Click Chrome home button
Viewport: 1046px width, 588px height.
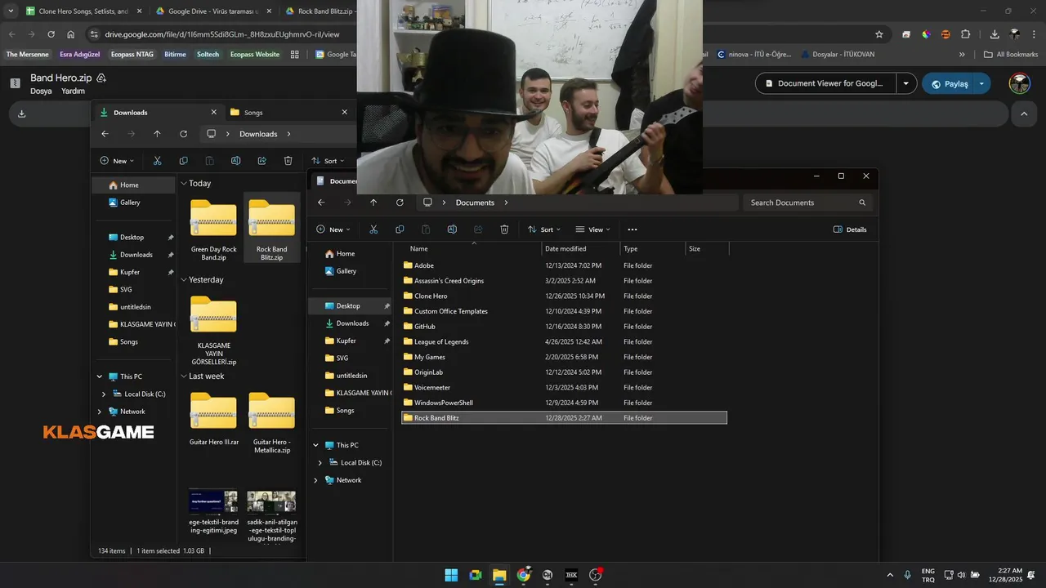[x=71, y=34]
